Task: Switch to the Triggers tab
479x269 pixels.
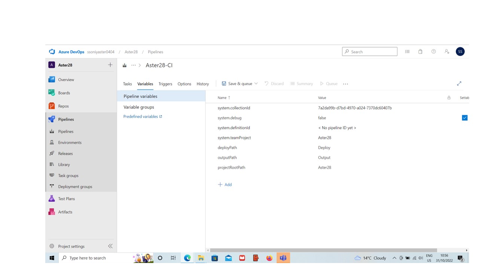Action: tap(165, 84)
